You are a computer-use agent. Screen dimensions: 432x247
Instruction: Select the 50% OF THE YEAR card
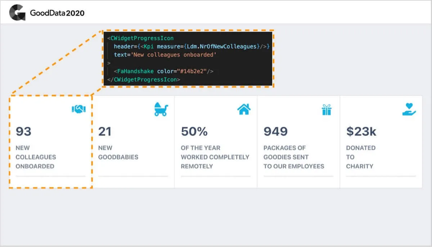click(x=215, y=141)
